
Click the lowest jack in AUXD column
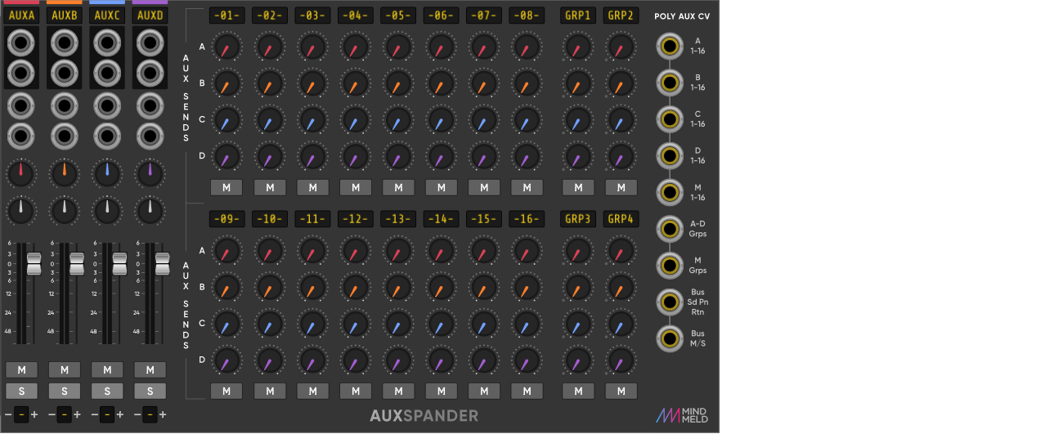coord(149,135)
